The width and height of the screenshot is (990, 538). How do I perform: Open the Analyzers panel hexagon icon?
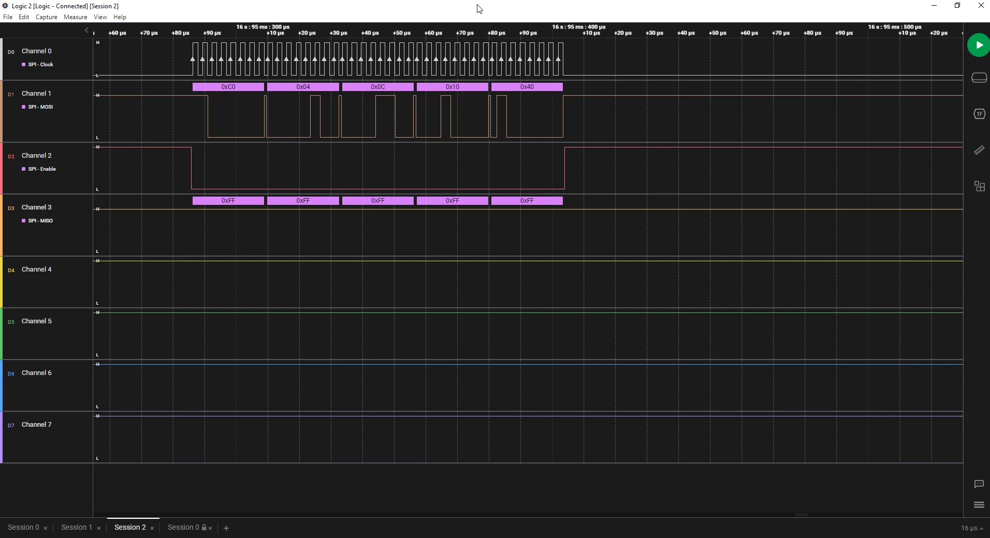[980, 114]
